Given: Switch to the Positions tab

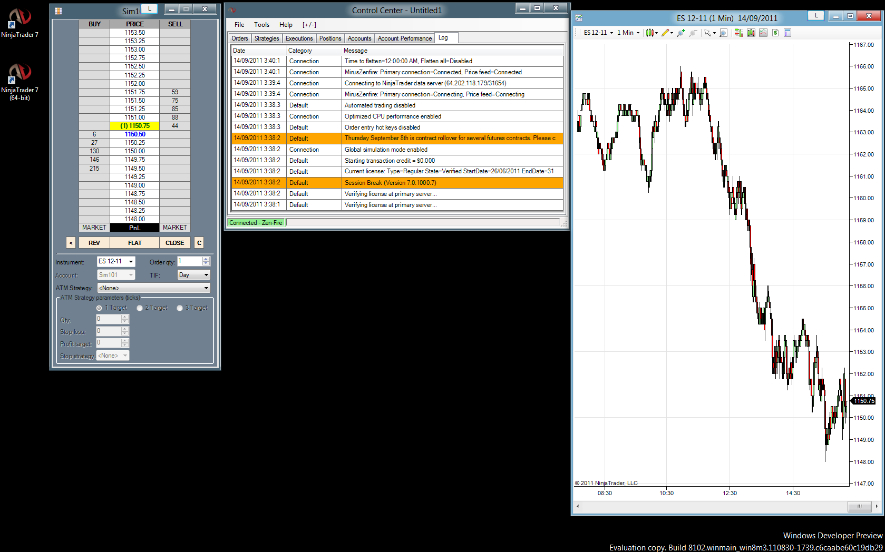Looking at the screenshot, I should click(330, 38).
